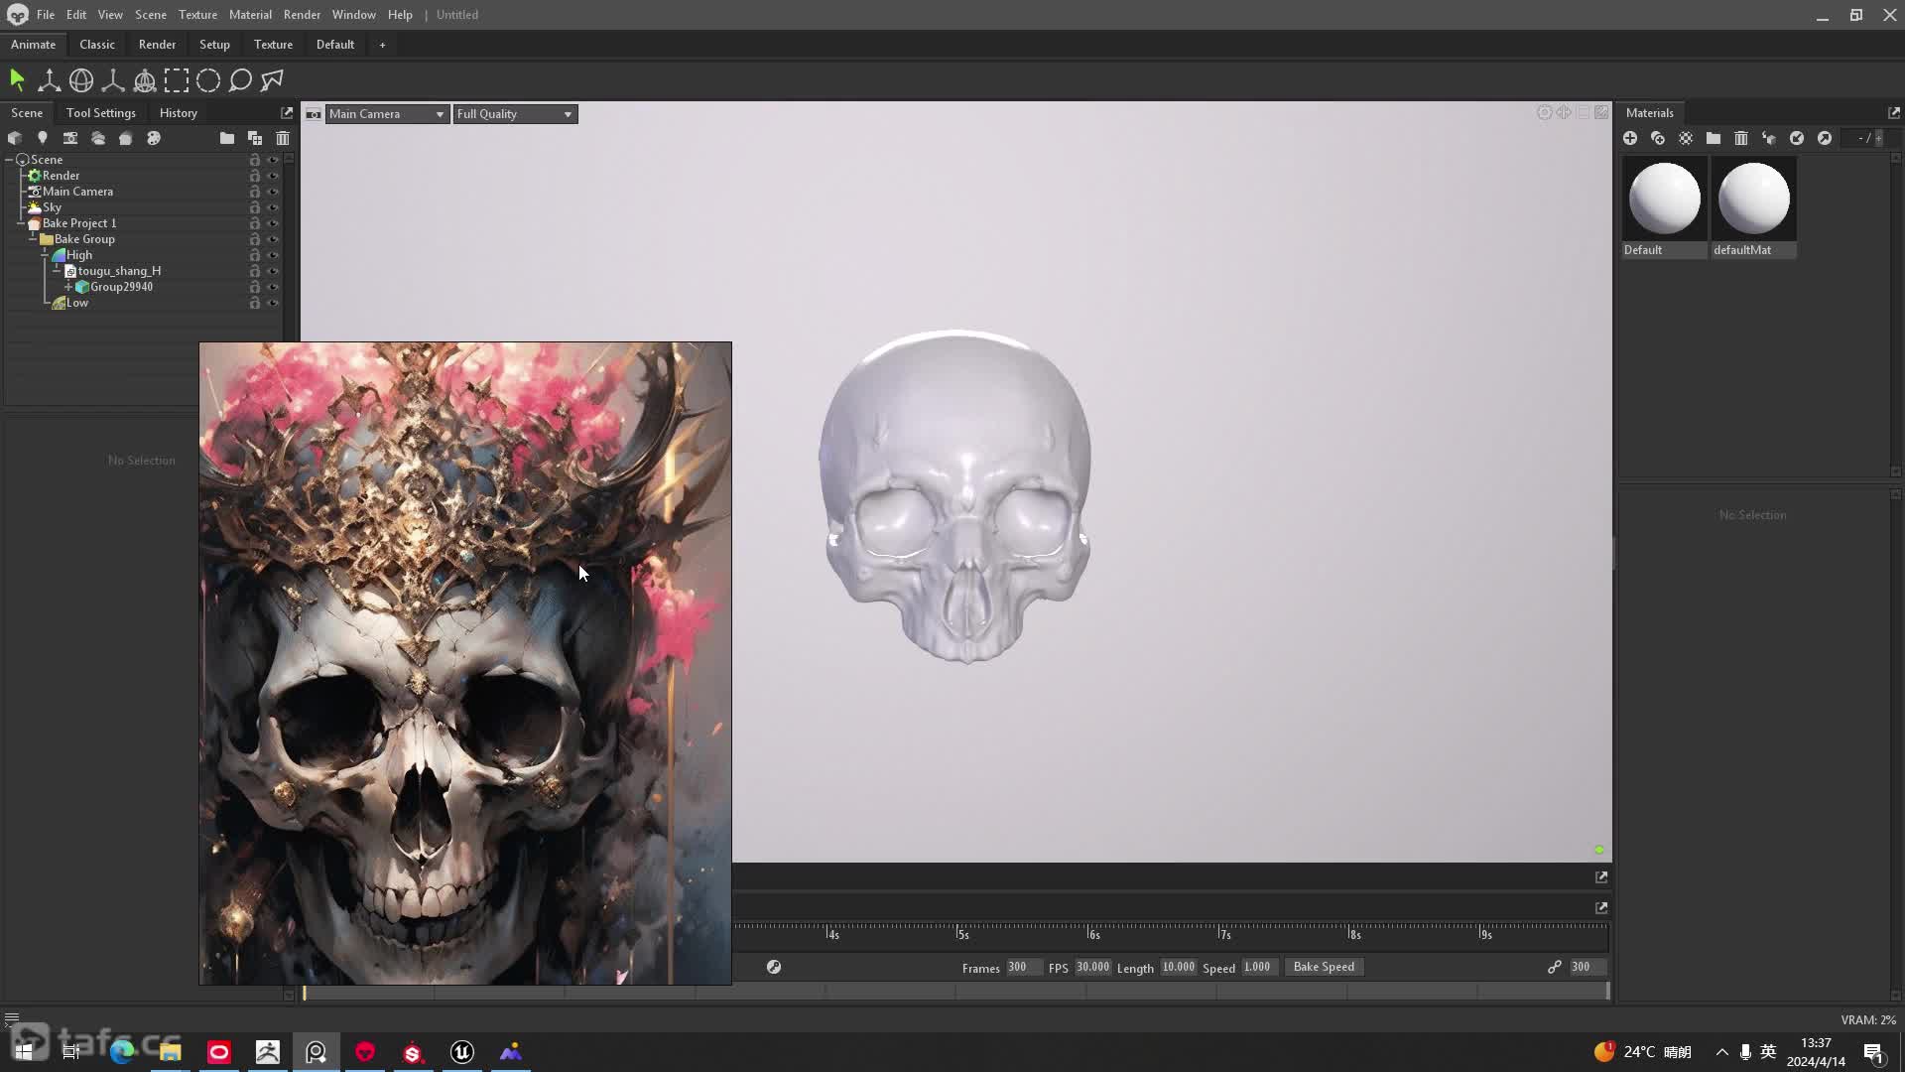
Task: Add a texture project palette icon
Action: [154, 138]
